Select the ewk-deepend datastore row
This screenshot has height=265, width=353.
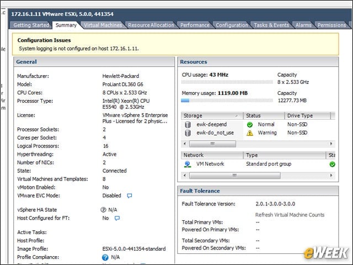click(258, 125)
